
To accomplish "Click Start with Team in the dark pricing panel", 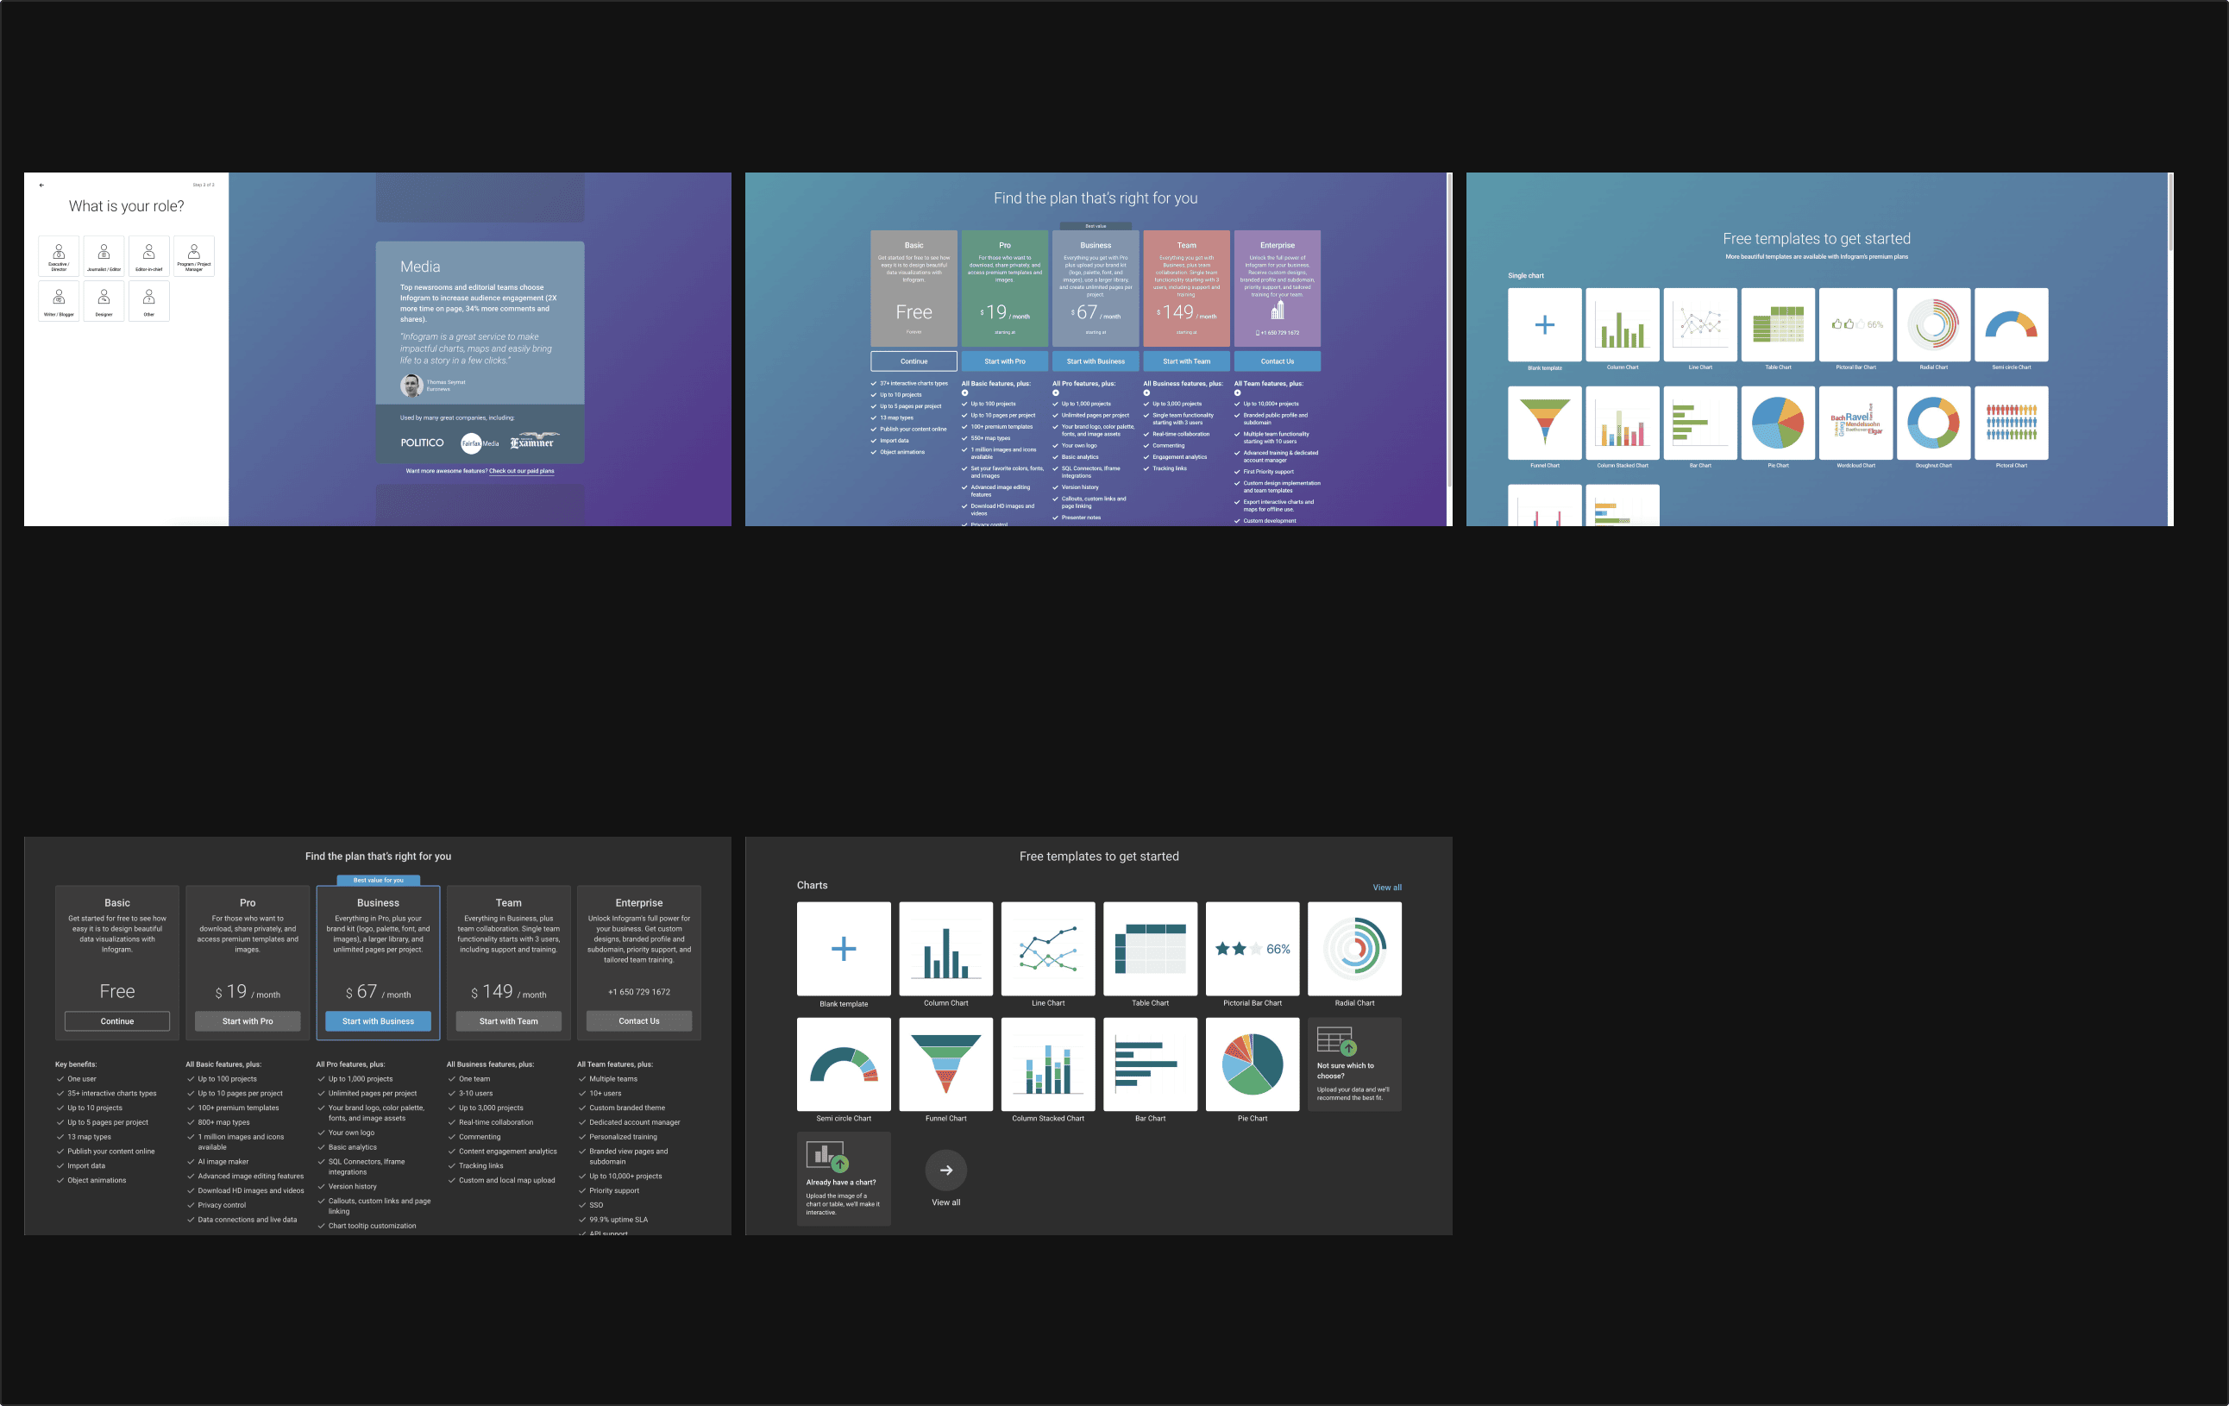I will coord(508,1021).
